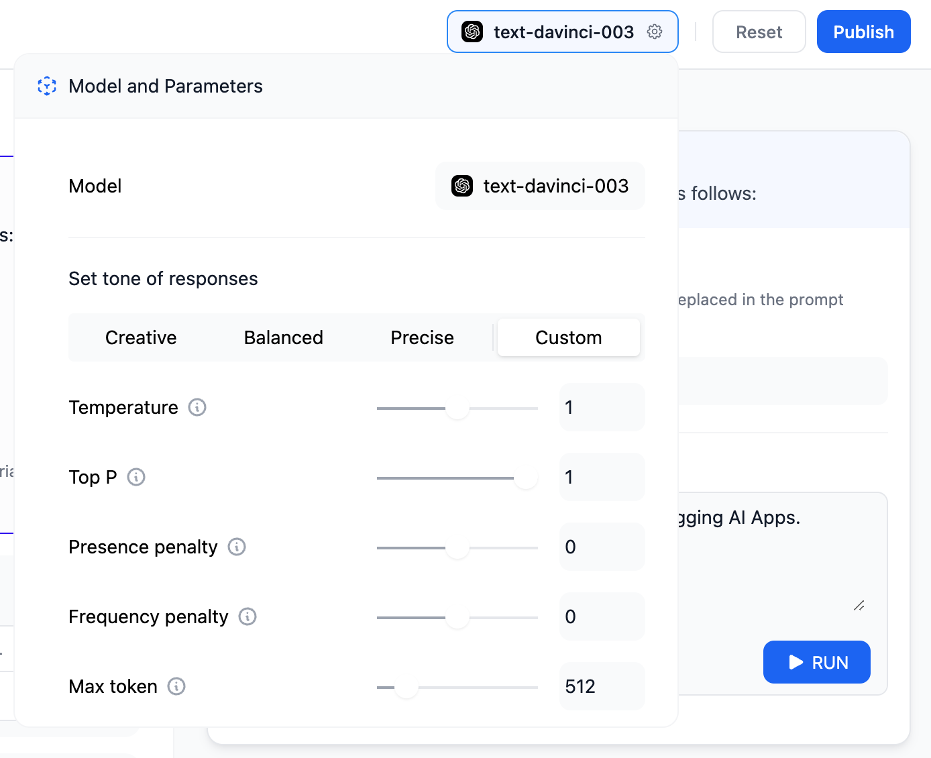931x758 pixels.
Task: Click the Reset button
Action: pos(759,32)
